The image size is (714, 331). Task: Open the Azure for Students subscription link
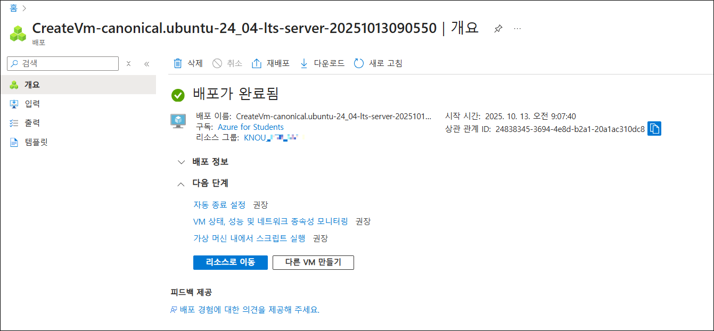pos(251,127)
